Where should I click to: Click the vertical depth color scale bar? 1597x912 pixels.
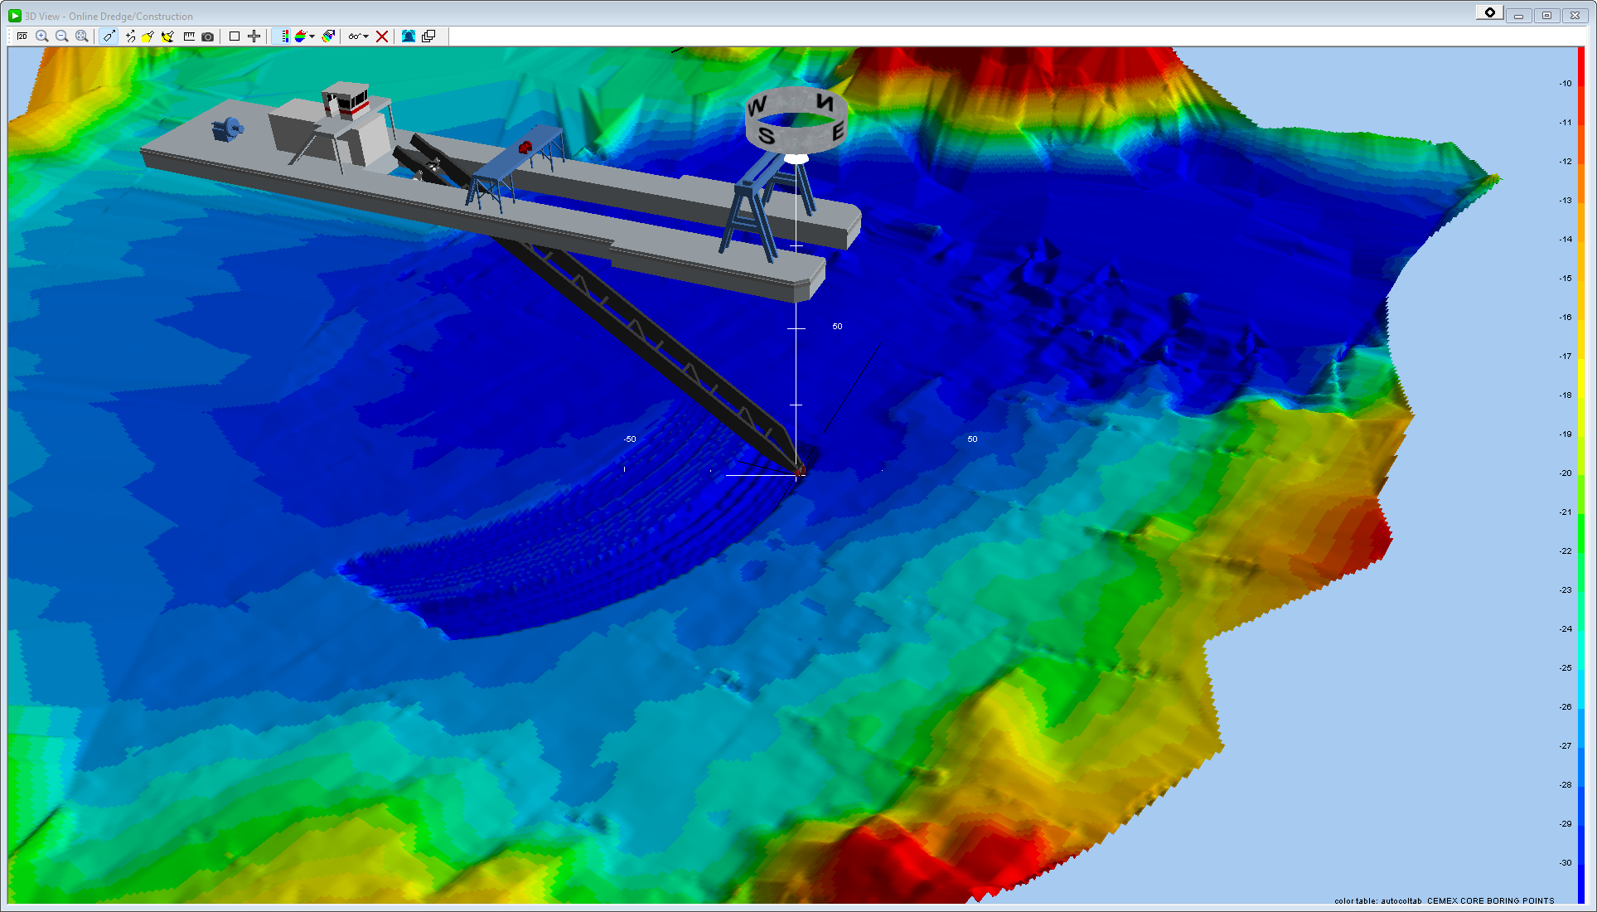pyautogui.click(x=1580, y=473)
